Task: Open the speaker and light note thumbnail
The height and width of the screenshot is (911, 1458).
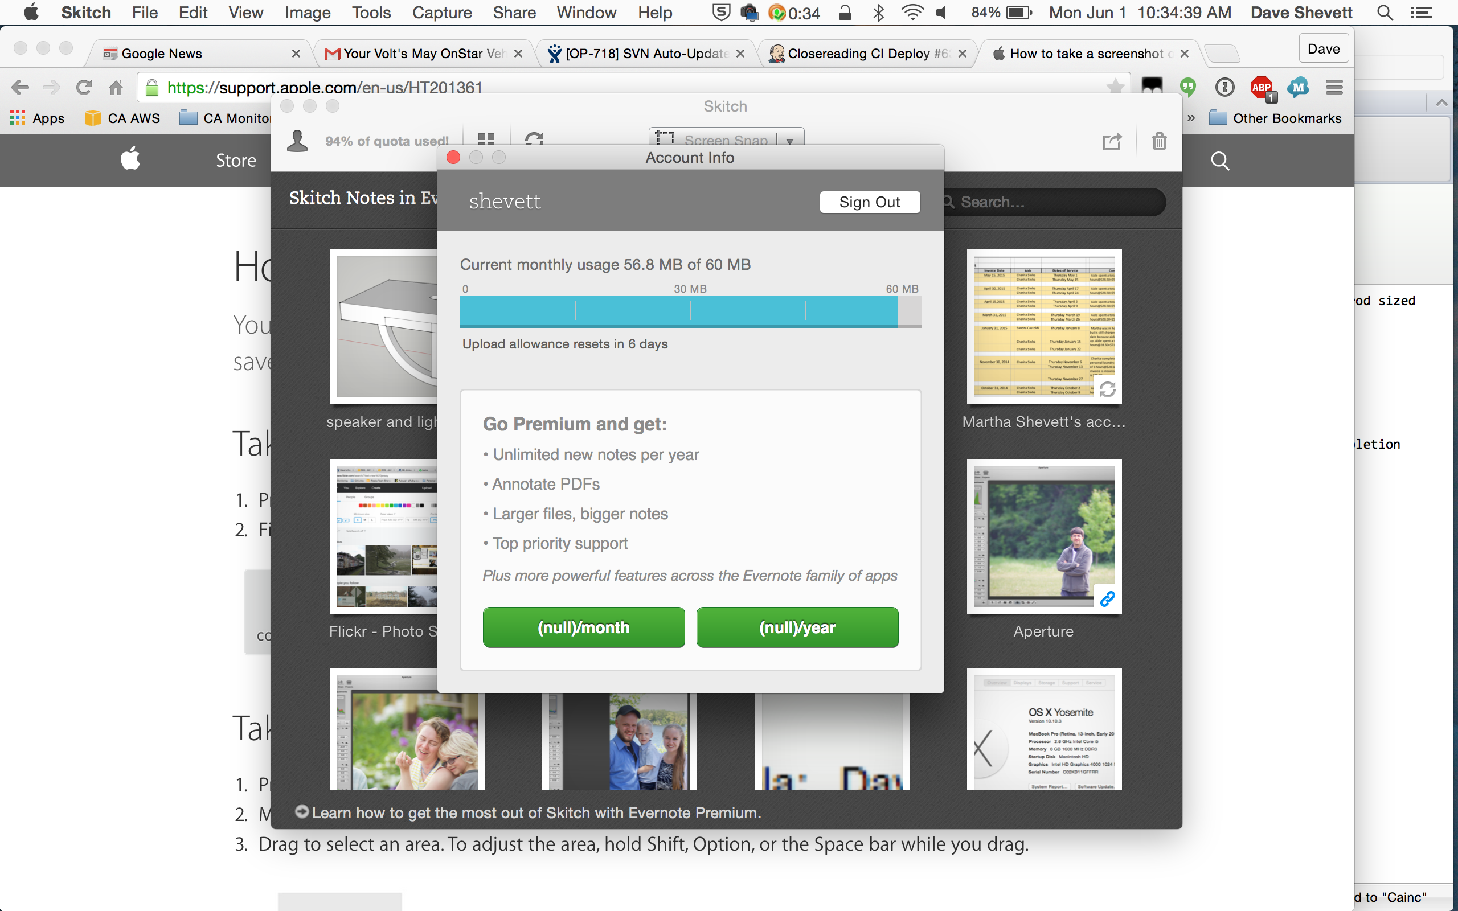Action: click(384, 327)
